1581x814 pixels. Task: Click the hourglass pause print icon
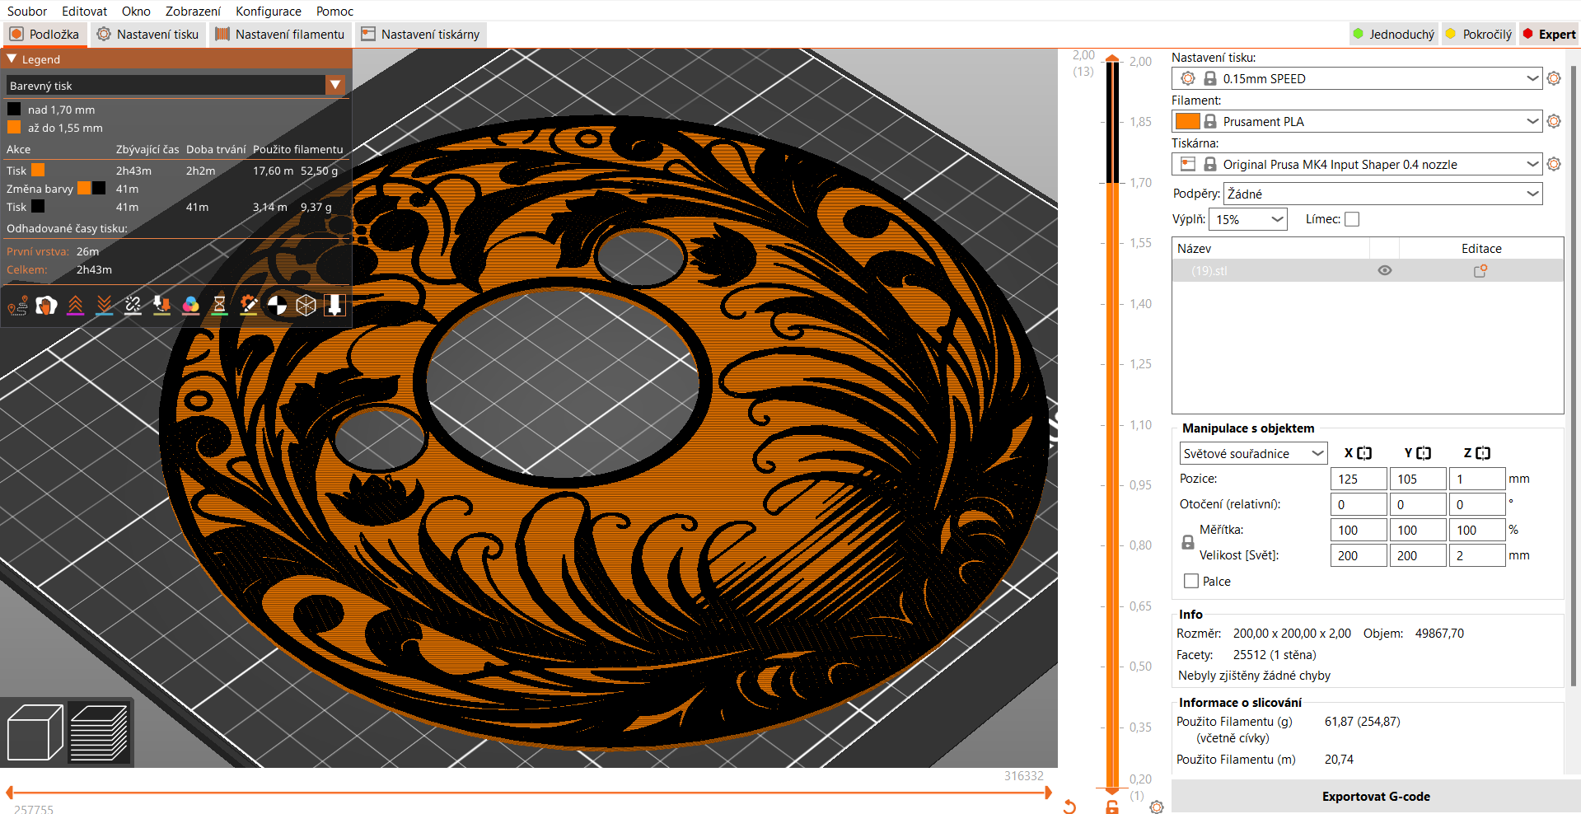[x=219, y=306]
